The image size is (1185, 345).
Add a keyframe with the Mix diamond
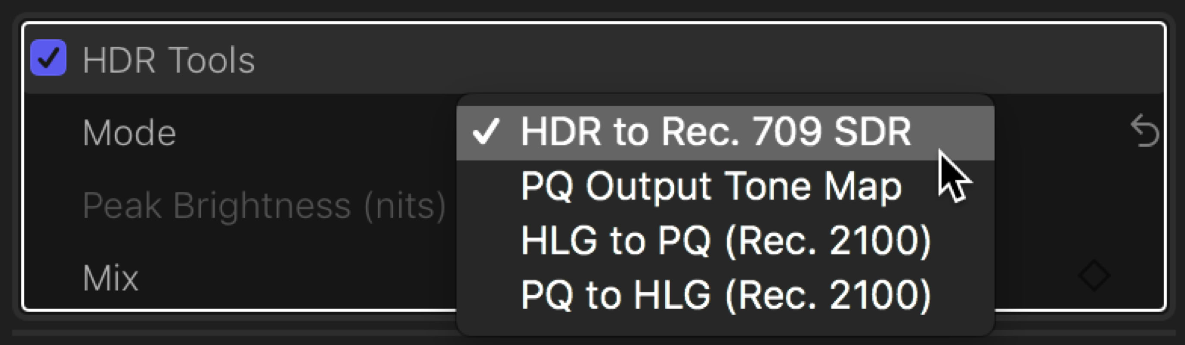pos(1094,276)
